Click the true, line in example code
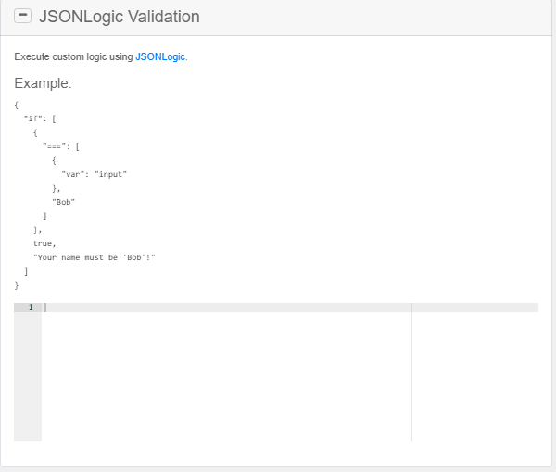This screenshot has width=556, height=472. tap(44, 243)
